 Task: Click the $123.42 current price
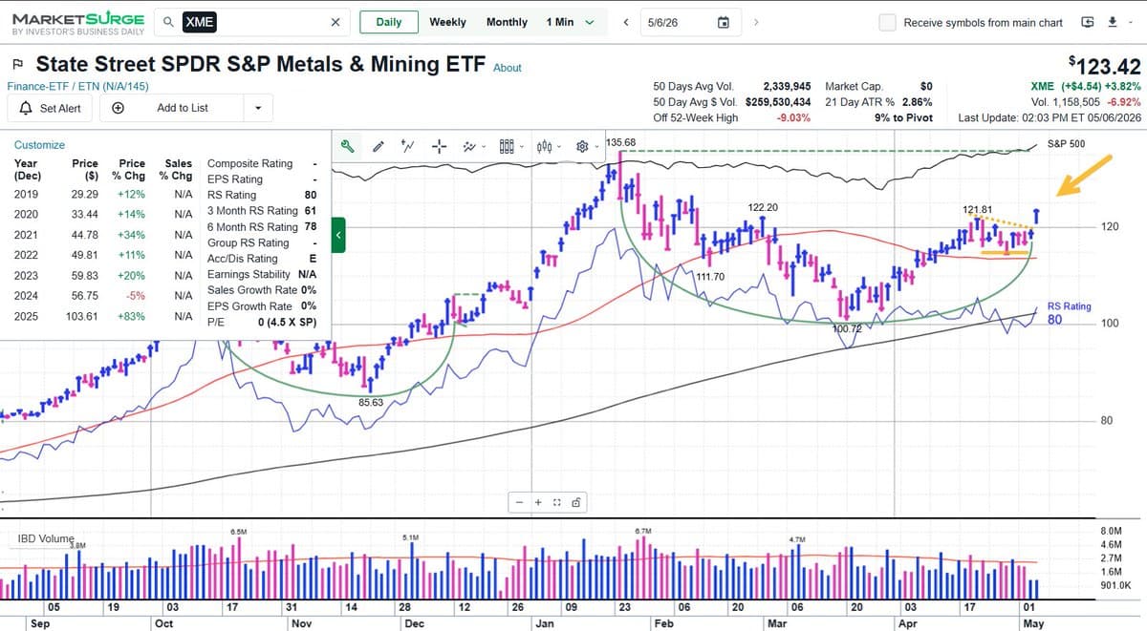coord(1105,66)
